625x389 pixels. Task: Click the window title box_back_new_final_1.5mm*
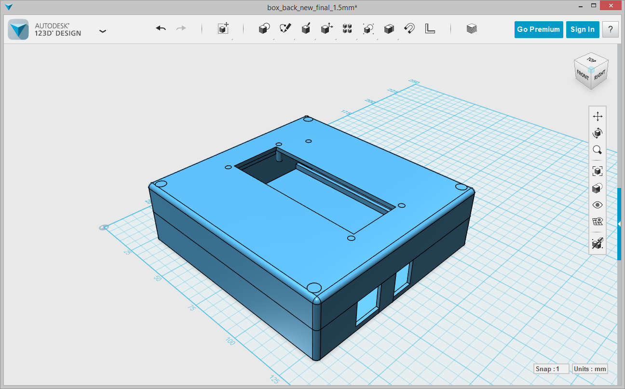coord(312,7)
